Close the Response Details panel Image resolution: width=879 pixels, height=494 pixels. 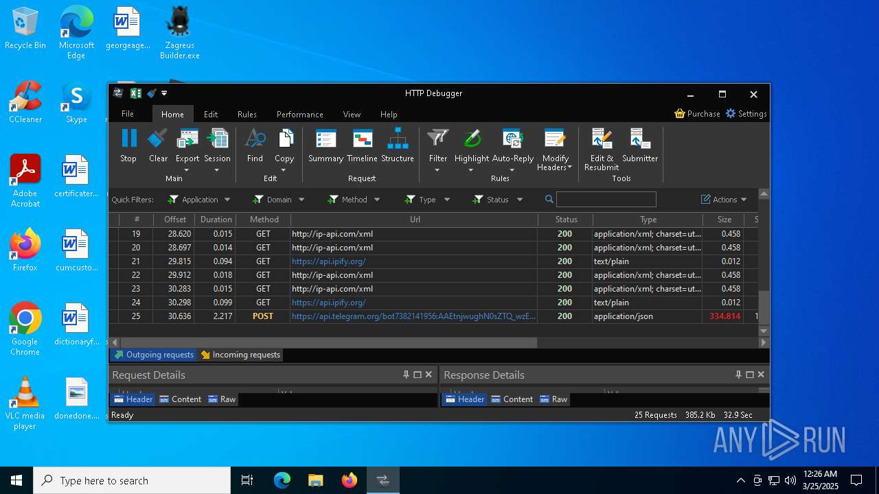(x=761, y=375)
